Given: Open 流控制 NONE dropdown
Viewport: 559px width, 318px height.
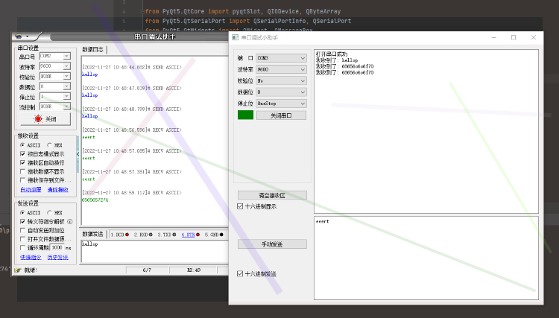Looking at the screenshot, I should tap(55, 106).
